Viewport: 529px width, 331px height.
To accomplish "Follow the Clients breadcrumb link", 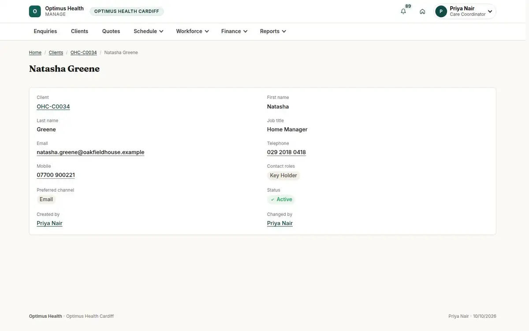I will (56, 53).
